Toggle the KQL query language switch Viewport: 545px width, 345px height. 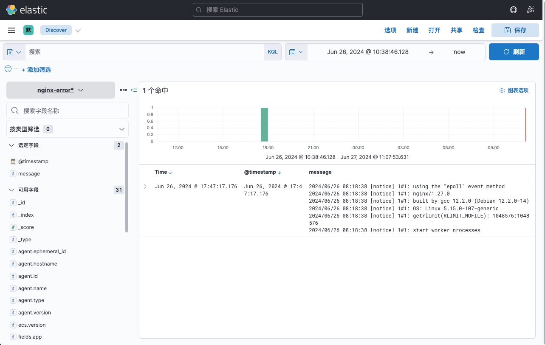coord(272,52)
